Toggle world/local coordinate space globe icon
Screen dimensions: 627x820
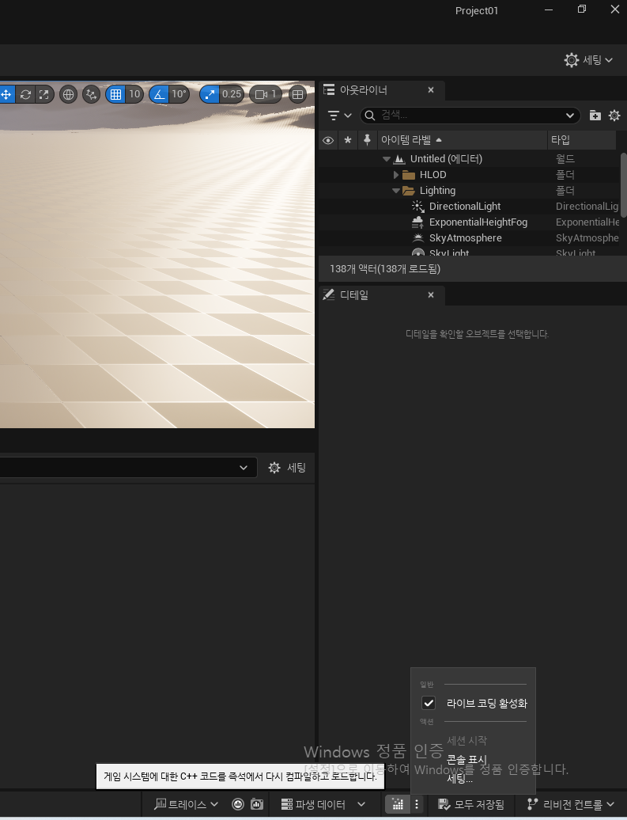point(68,95)
